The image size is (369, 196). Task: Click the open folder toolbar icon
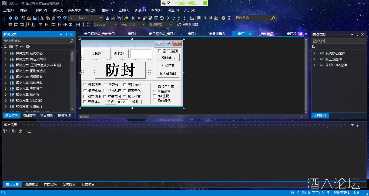tap(29, 18)
